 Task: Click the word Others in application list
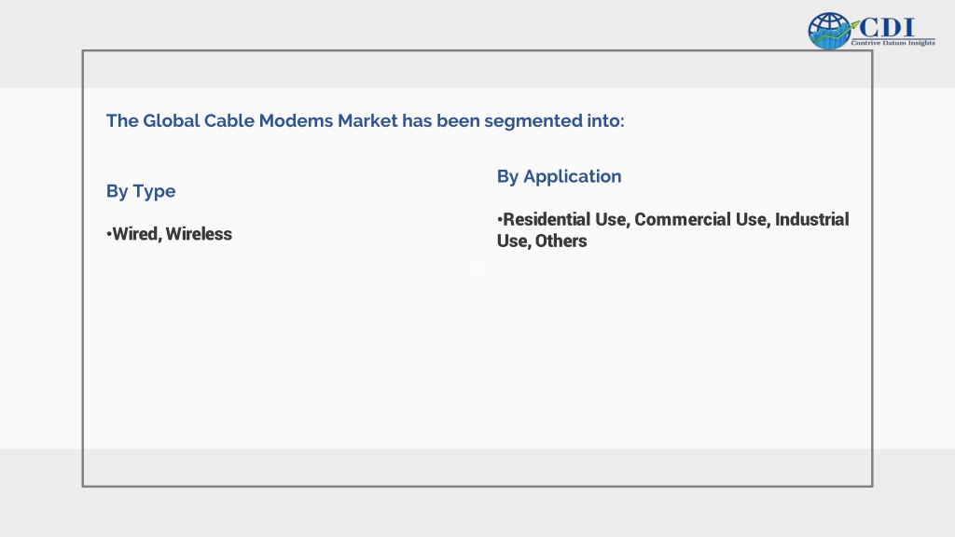pyautogui.click(x=561, y=241)
